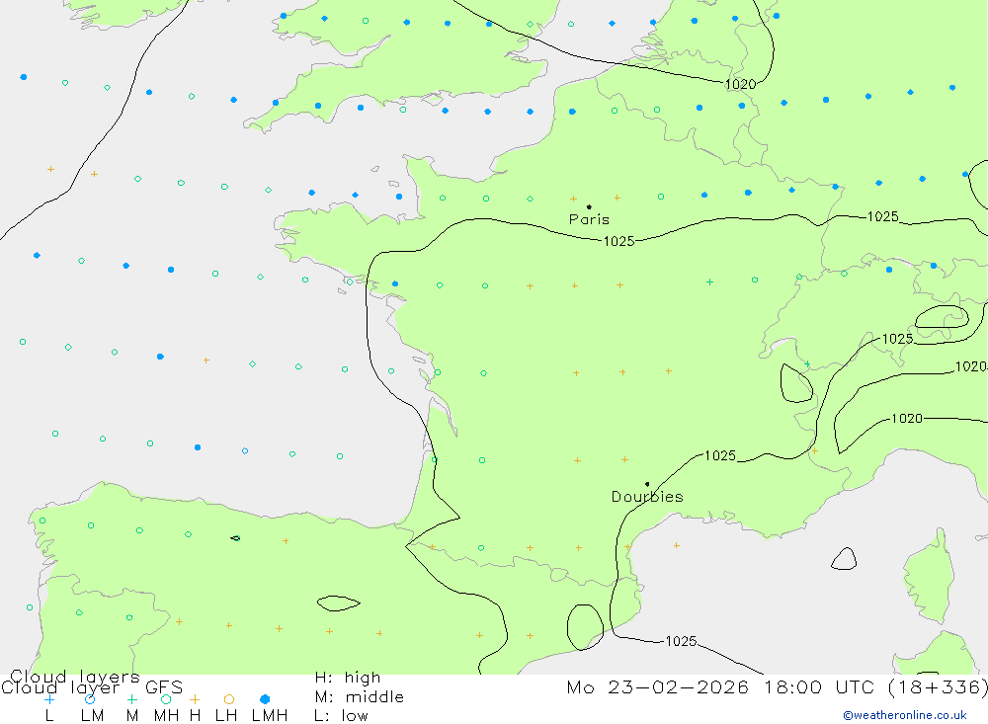Click the 1025 isobar label nearest Dourbies

pyautogui.click(x=720, y=455)
